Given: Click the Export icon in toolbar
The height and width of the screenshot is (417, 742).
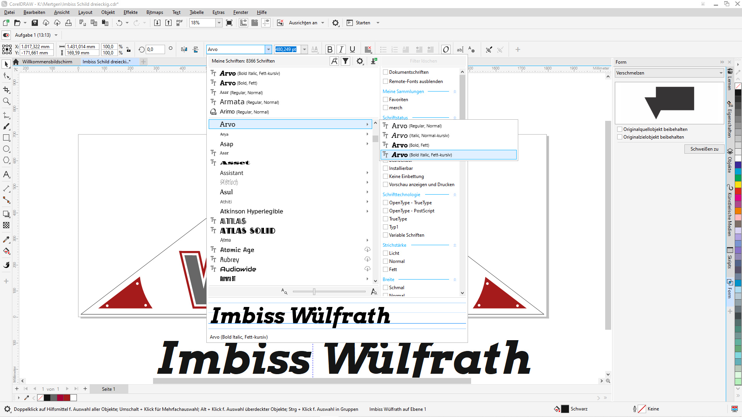Looking at the screenshot, I should [x=168, y=23].
